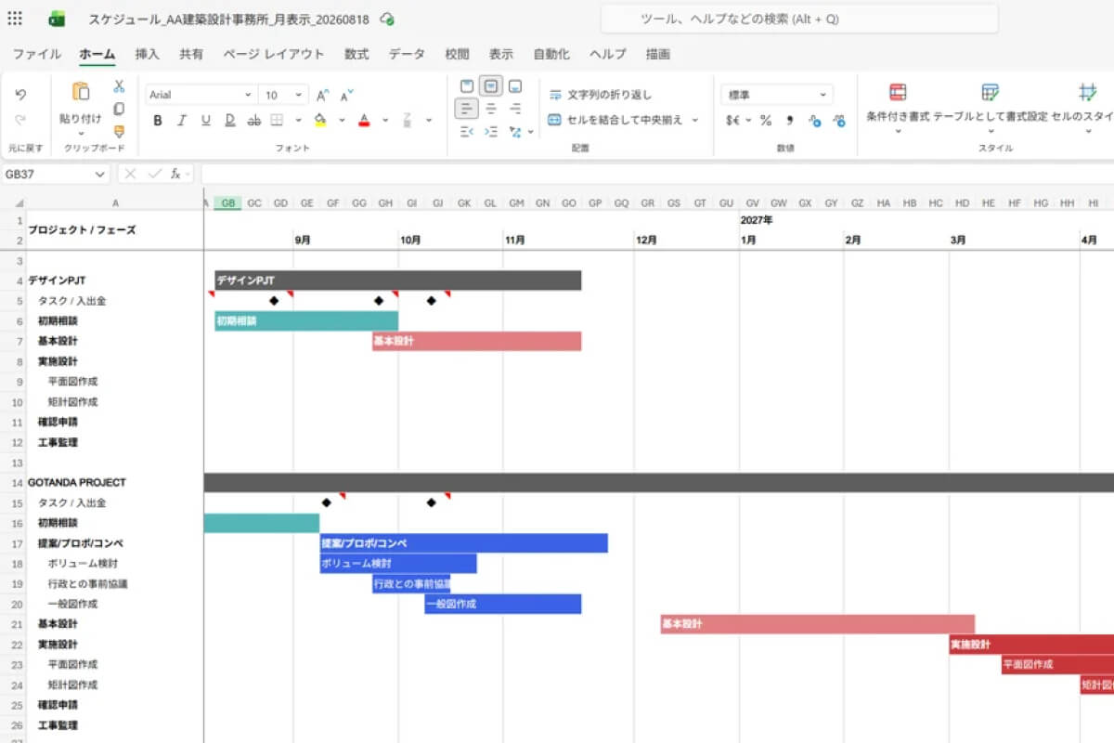Image resolution: width=1114 pixels, height=743 pixels.
Task: Toggle Strikethrough formatting
Action: tap(253, 120)
